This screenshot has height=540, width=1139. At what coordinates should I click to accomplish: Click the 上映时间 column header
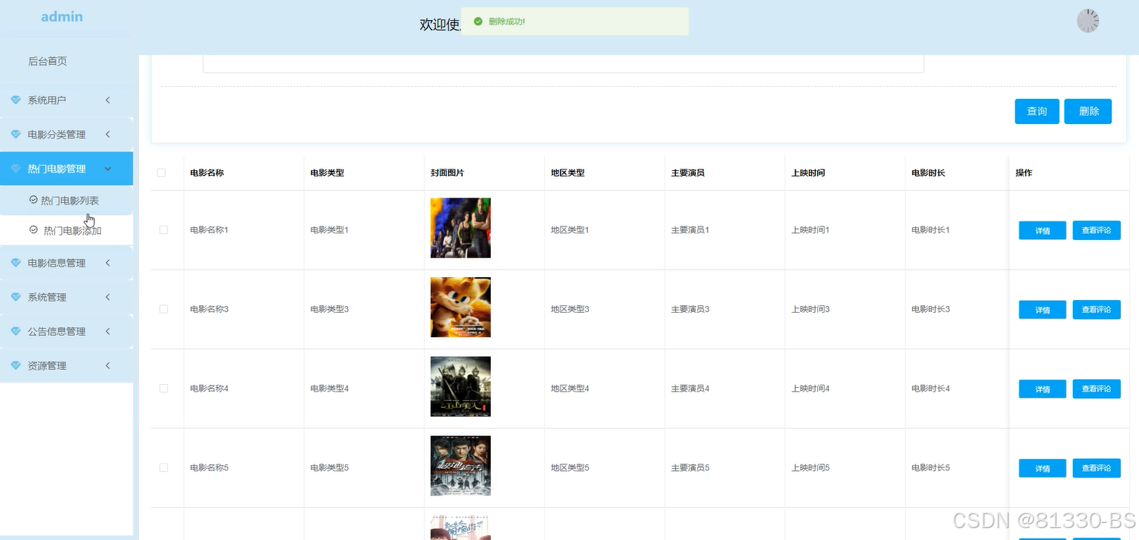pos(808,173)
